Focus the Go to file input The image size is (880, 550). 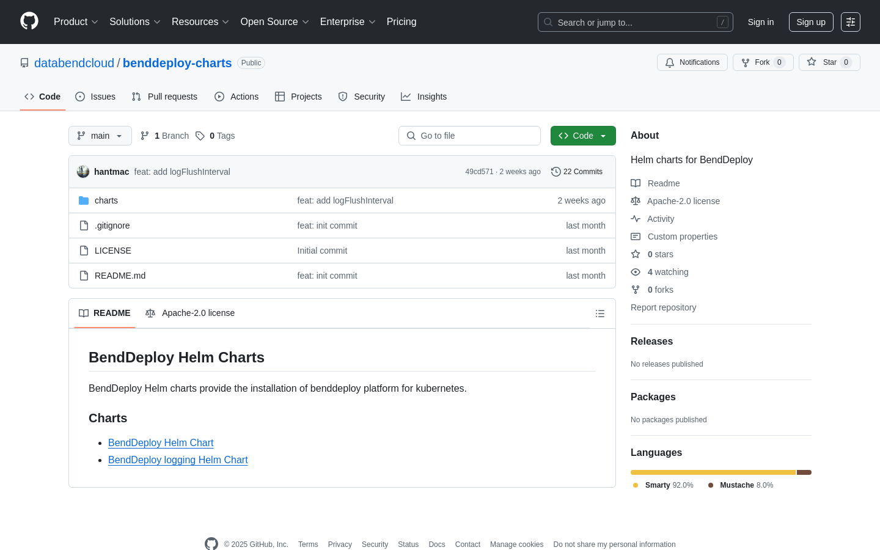tap(469, 136)
